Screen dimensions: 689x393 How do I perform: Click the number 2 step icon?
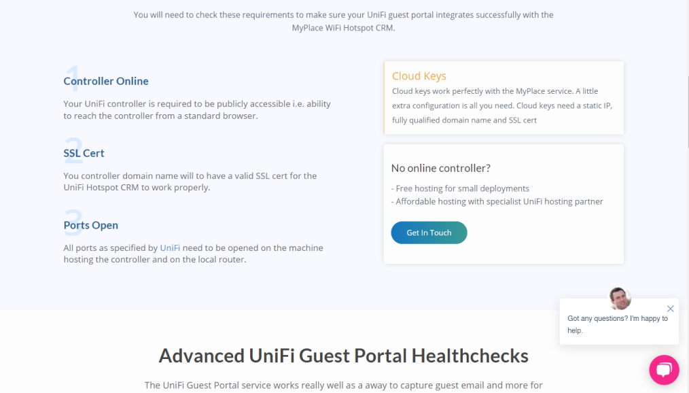[x=73, y=150]
